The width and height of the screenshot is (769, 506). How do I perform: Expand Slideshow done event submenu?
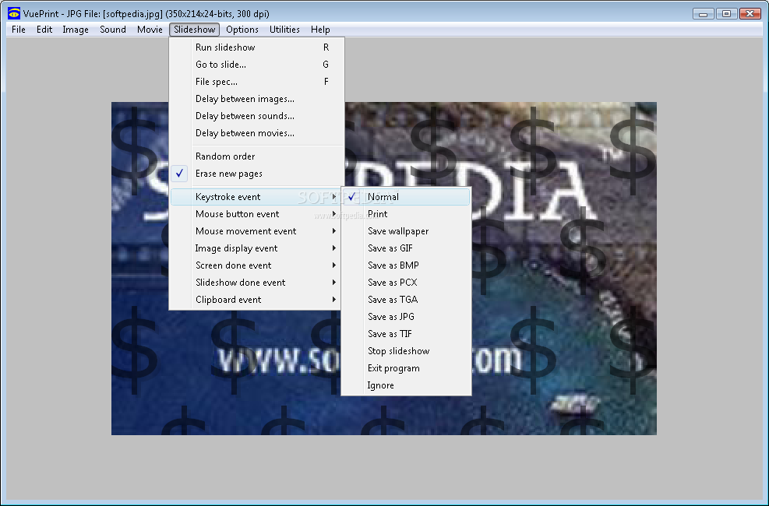[x=256, y=283]
